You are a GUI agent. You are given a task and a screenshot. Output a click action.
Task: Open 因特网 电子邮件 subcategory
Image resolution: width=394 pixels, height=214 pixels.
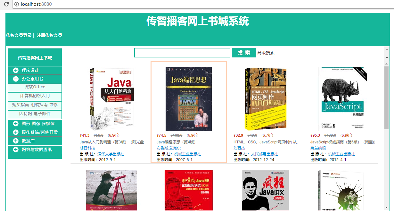pyautogui.click(x=35, y=114)
